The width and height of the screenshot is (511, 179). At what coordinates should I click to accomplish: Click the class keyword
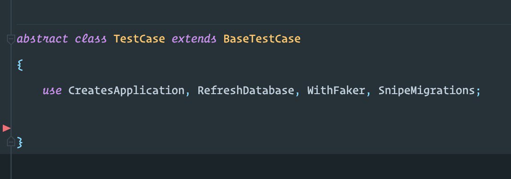coord(90,39)
